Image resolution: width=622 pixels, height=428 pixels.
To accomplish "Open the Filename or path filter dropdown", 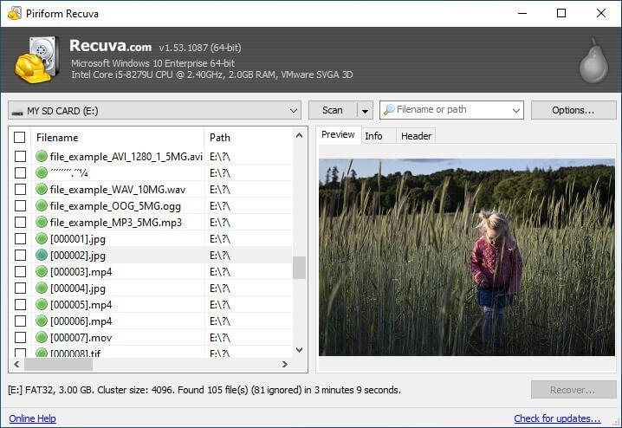I will click(516, 111).
